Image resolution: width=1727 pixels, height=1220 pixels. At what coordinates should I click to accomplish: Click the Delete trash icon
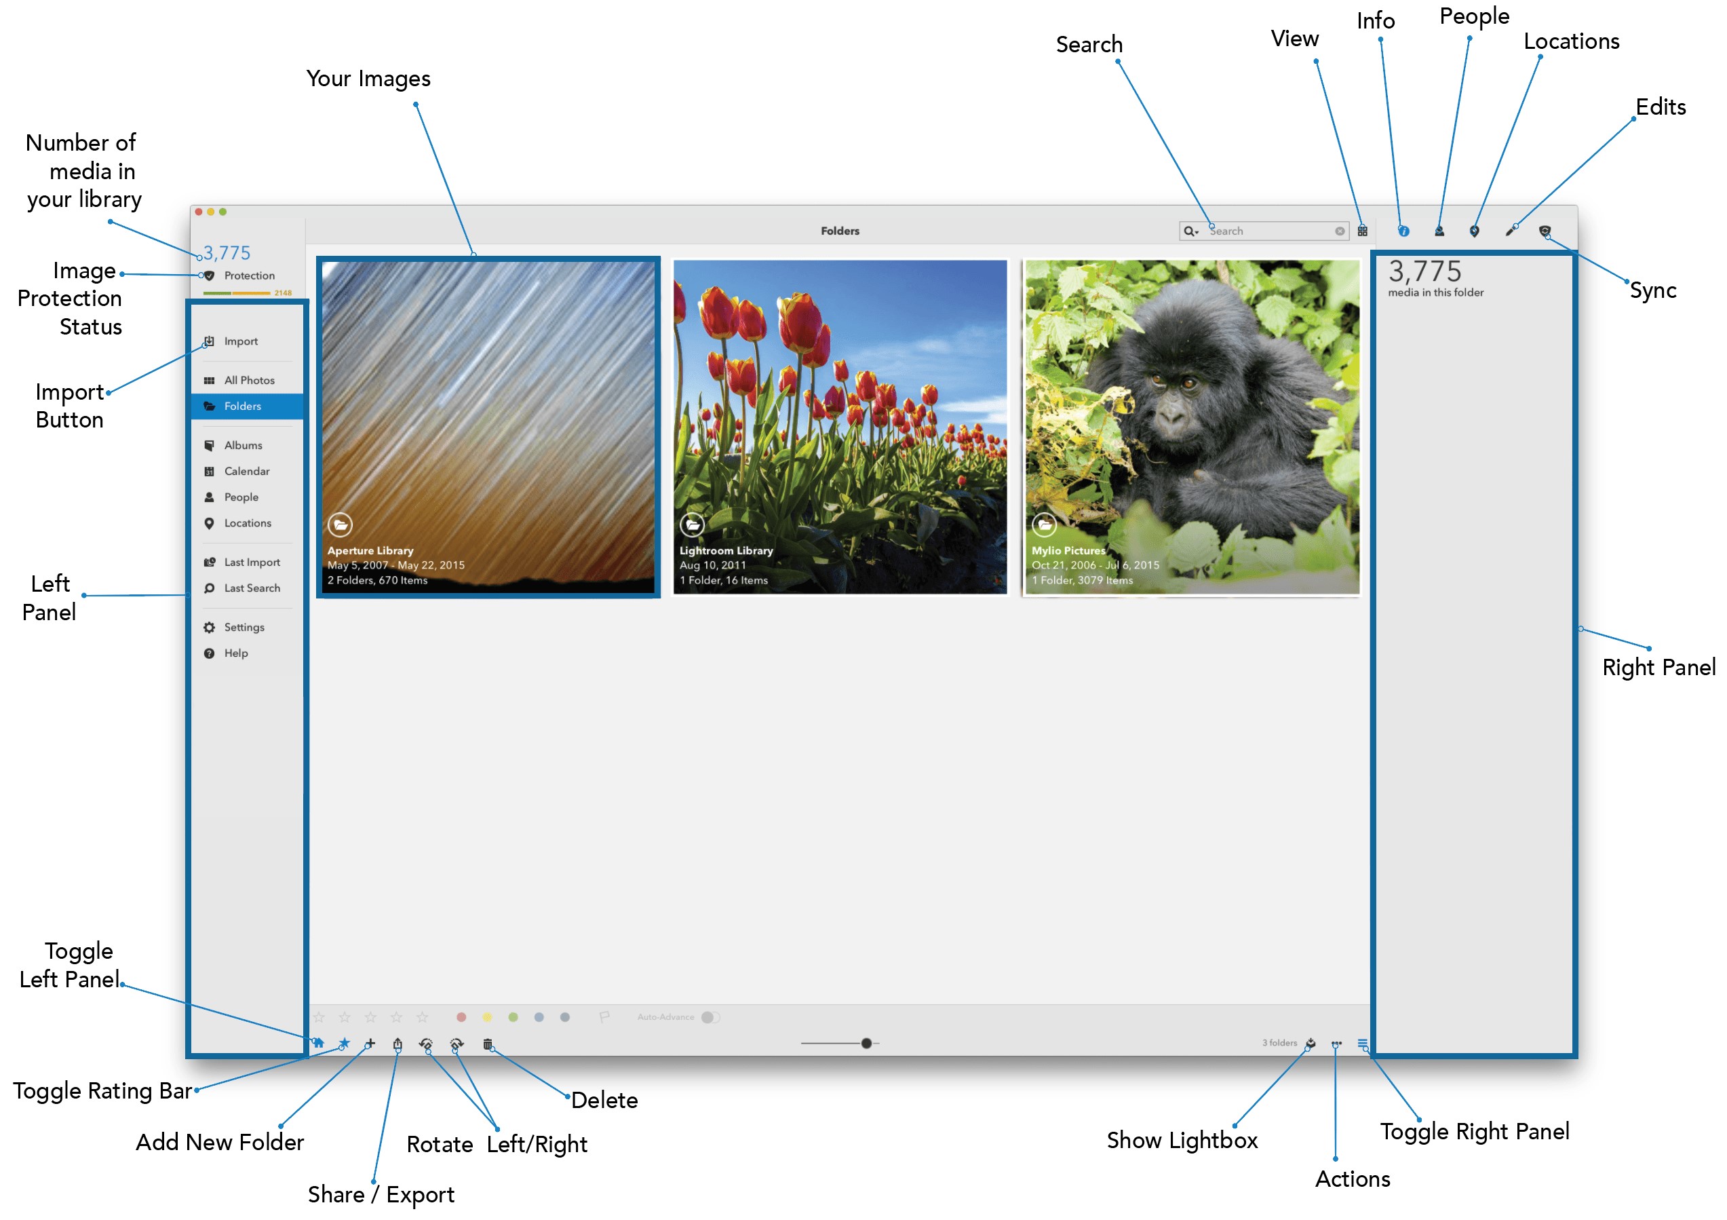coord(488,1044)
